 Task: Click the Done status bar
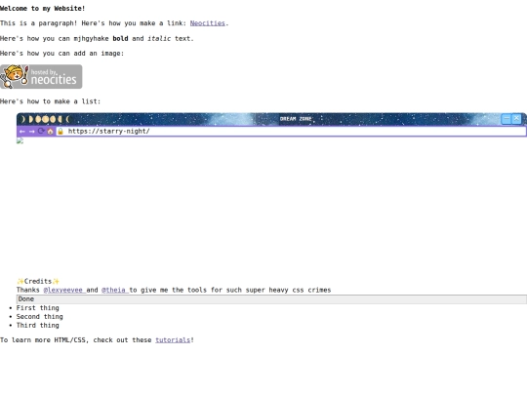pyautogui.click(x=271, y=299)
